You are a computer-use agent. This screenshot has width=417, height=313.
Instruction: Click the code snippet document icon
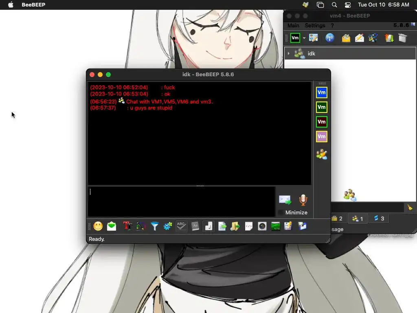(x=249, y=226)
